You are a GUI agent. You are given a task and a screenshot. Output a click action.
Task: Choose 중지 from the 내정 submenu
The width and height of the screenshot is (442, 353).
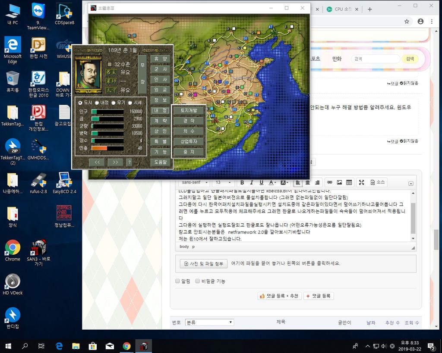click(x=189, y=152)
